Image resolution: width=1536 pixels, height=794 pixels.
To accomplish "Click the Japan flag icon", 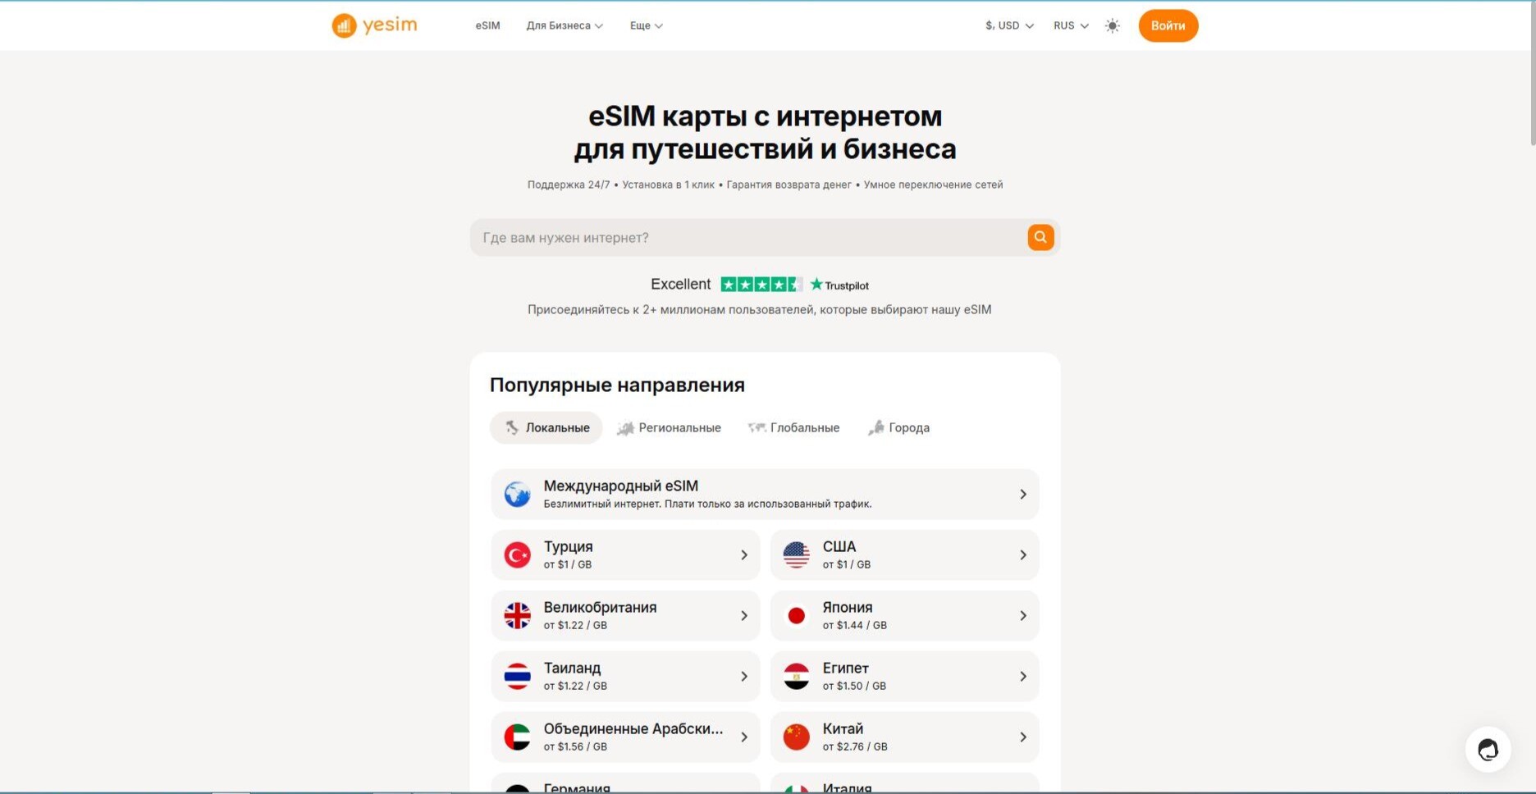I will coord(796,615).
